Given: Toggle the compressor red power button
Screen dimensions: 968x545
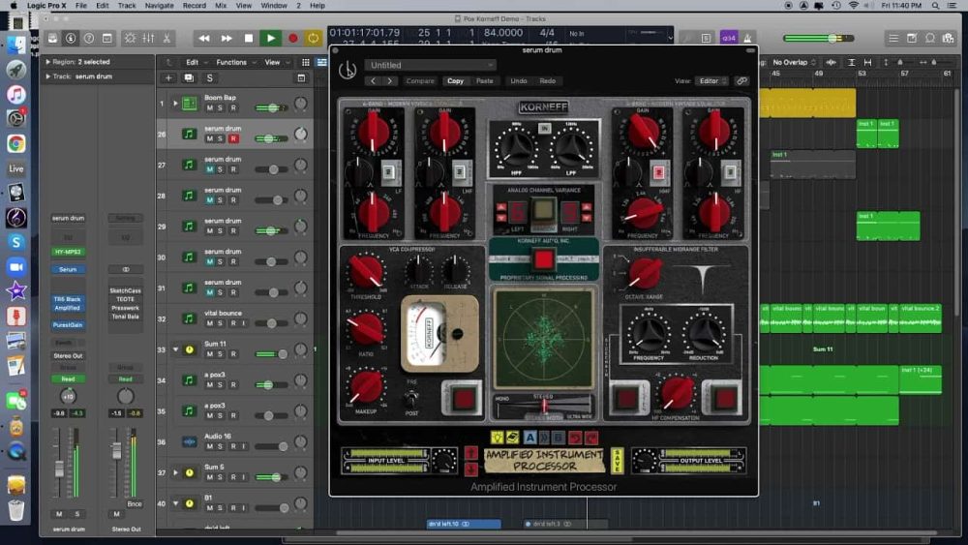Looking at the screenshot, I should [463, 398].
